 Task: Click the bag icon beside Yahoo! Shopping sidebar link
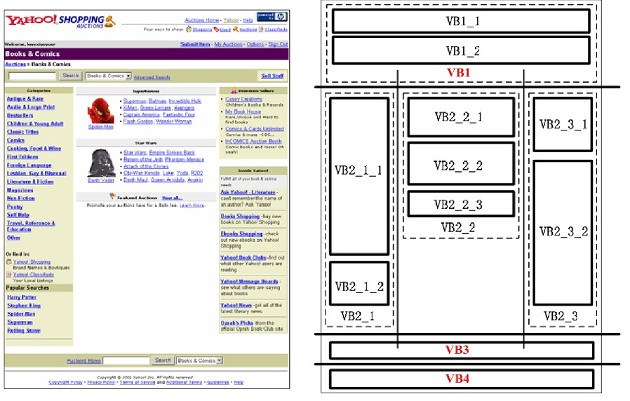[x=9, y=261]
